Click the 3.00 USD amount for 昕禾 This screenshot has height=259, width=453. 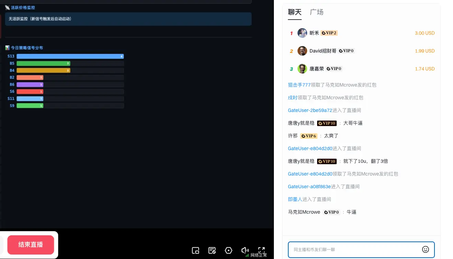point(425,33)
